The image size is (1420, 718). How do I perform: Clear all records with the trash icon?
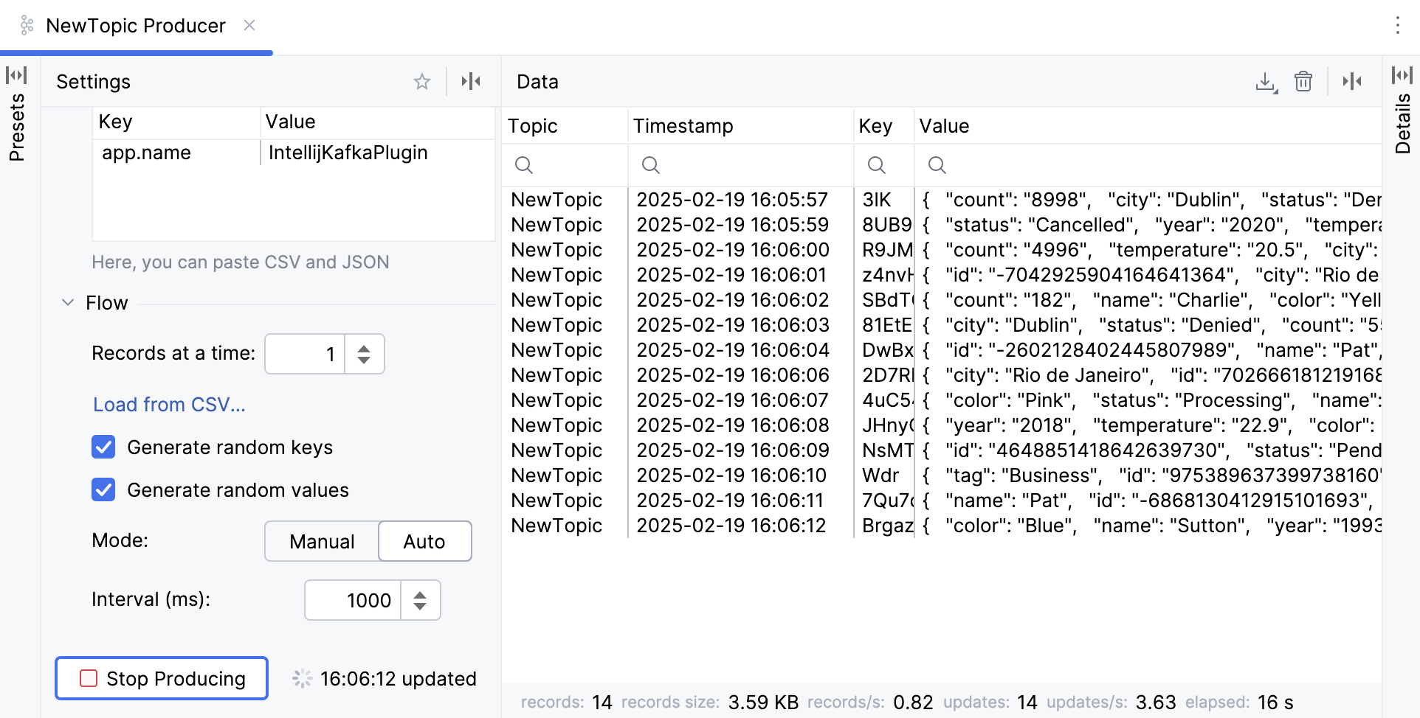pyautogui.click(x=1303, y=81)
